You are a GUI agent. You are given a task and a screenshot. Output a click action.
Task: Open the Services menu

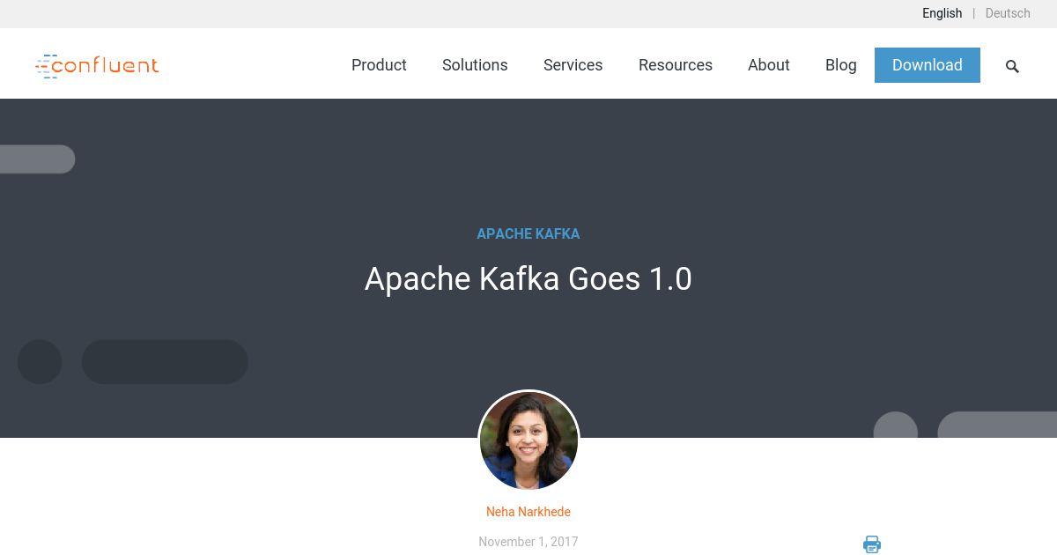point(573,65)
